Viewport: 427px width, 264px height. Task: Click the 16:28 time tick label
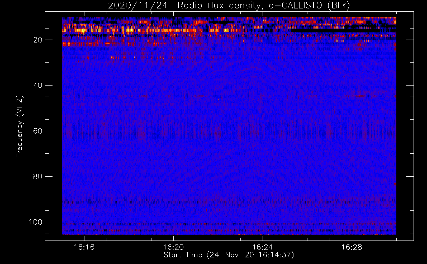(352, 247)
